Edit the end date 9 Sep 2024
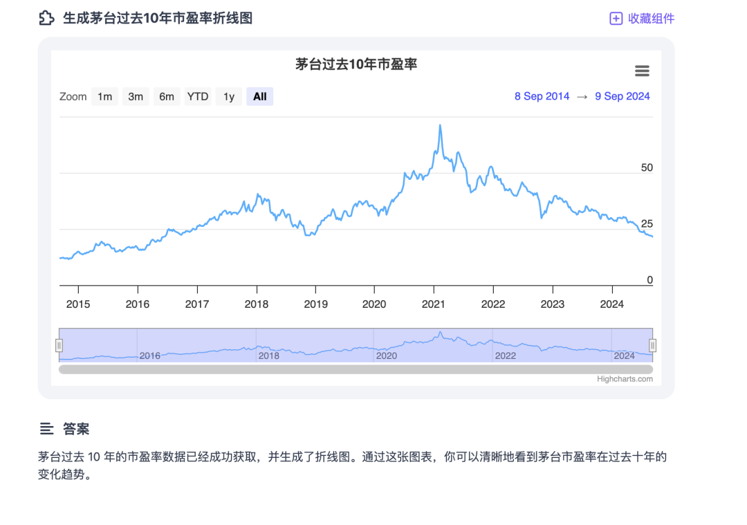 622,96
